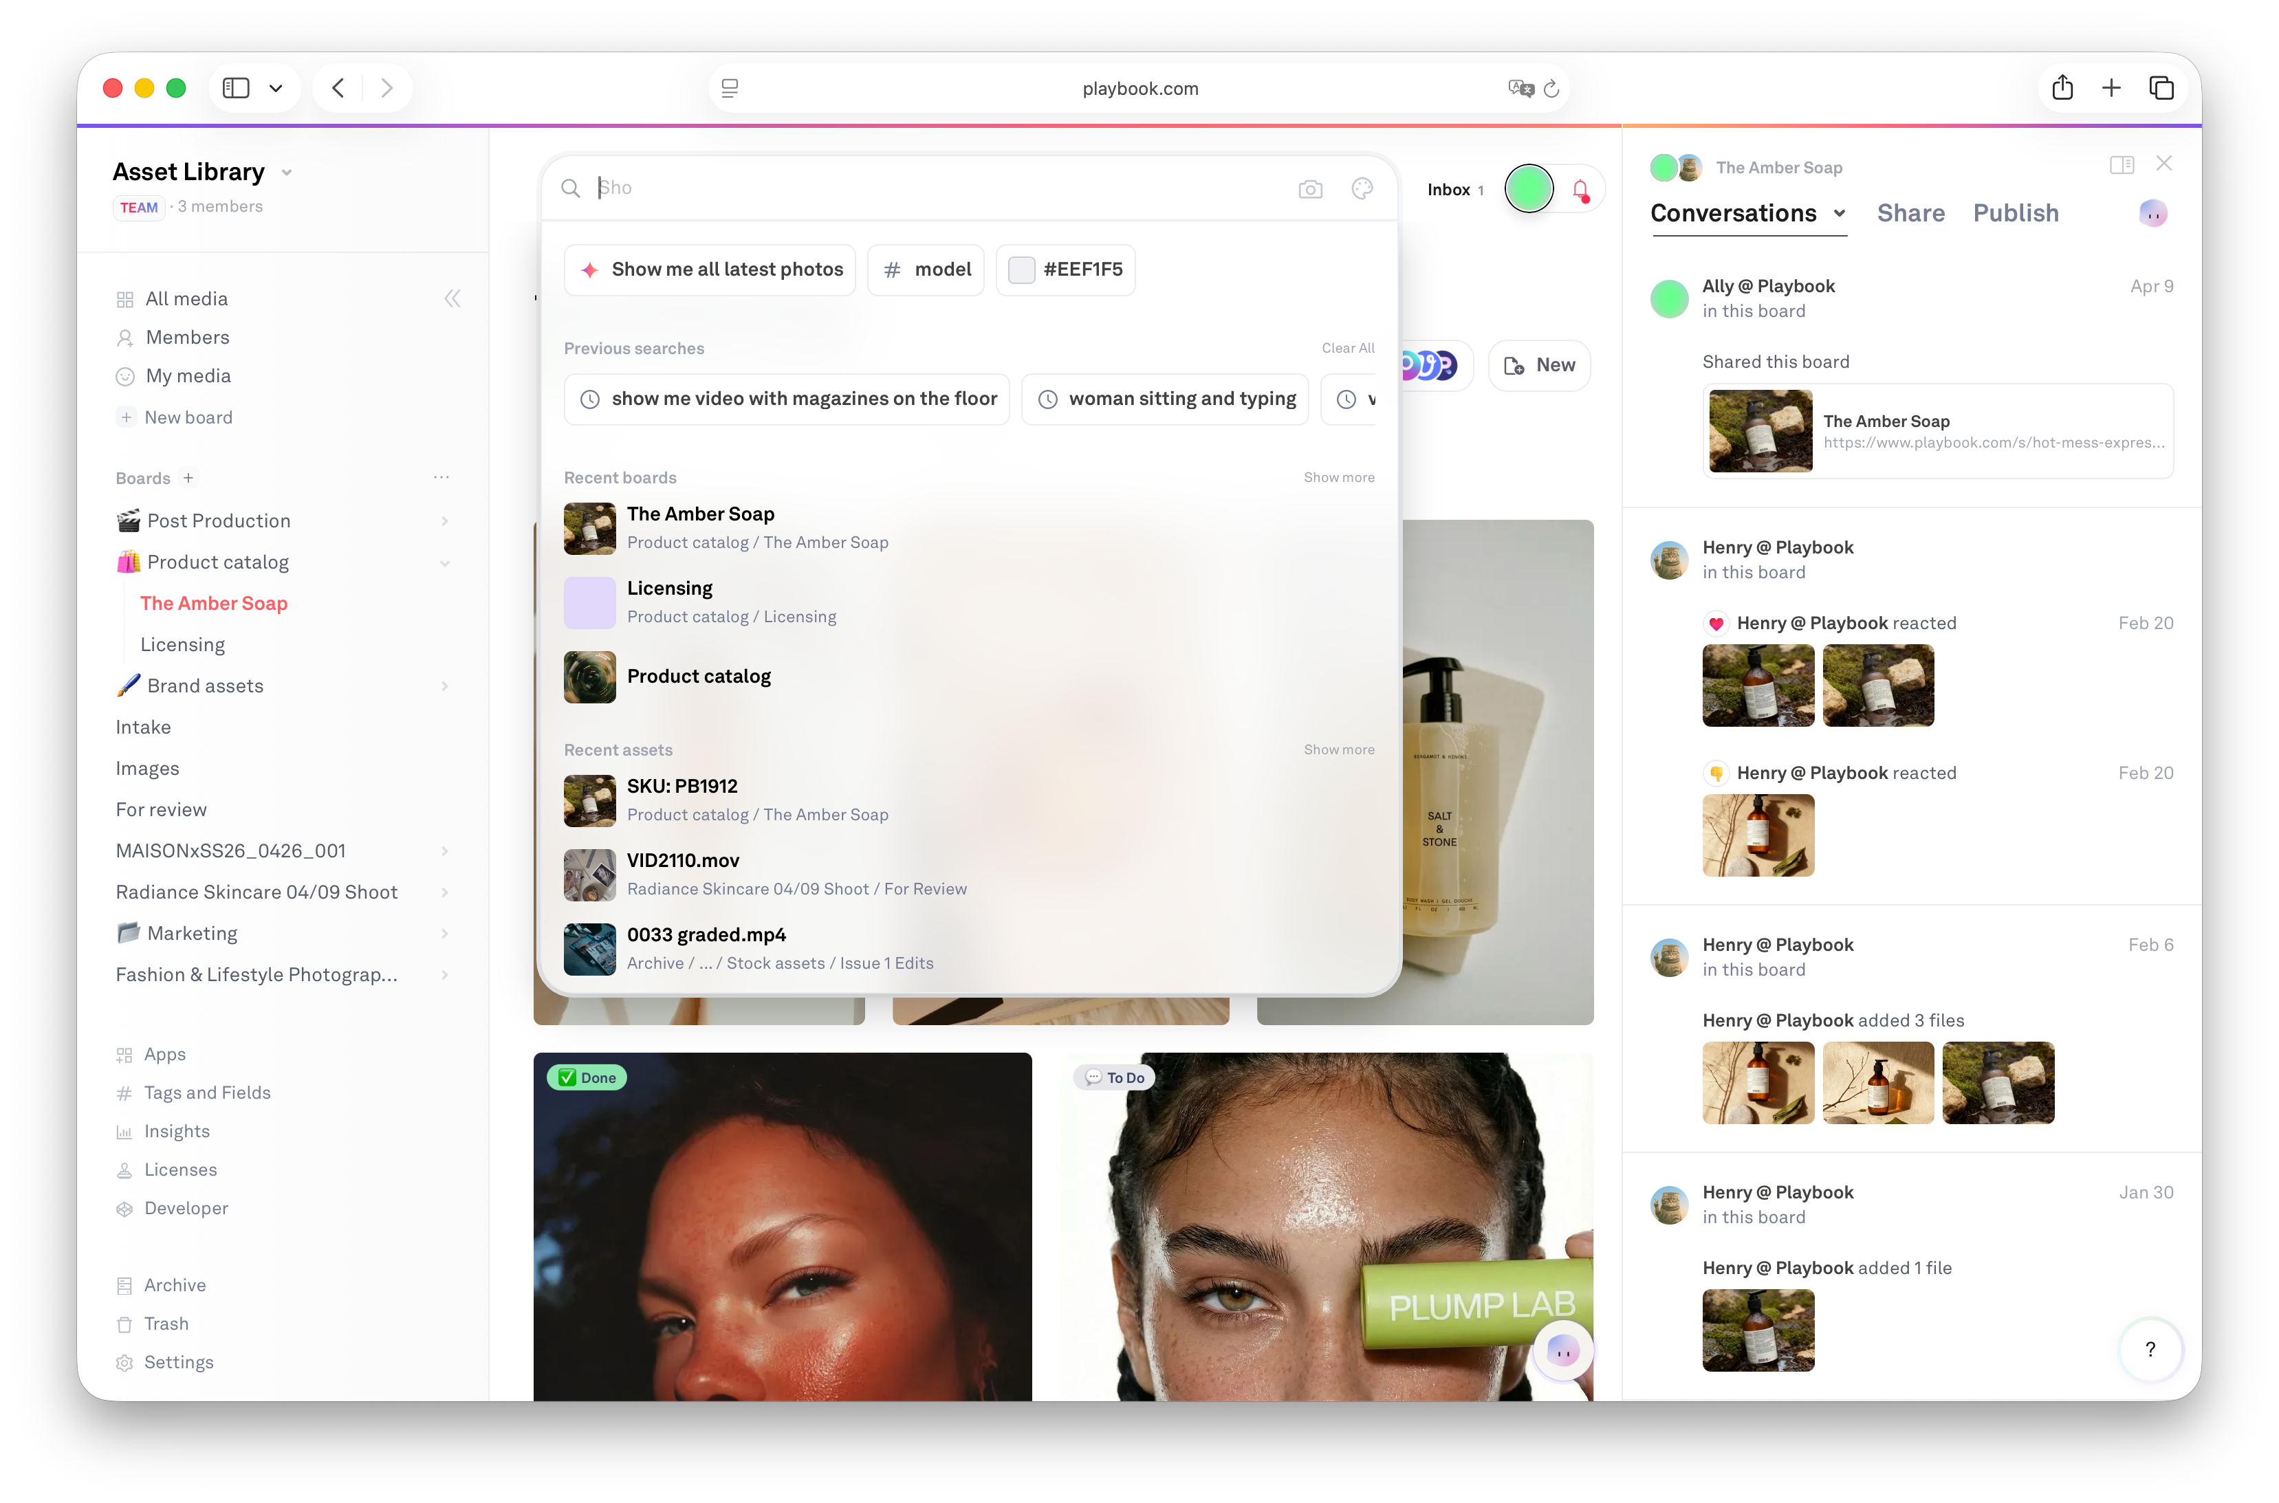Click the help question mark button
The image size is (2279, 1503).
[2150, 1350]
